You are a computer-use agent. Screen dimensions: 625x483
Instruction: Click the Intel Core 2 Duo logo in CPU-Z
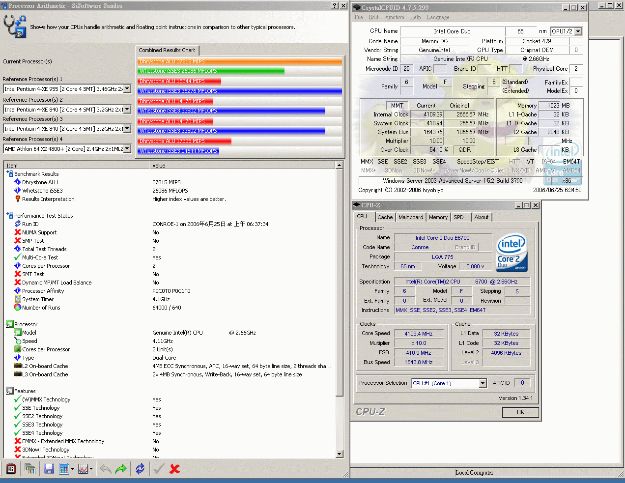511,252
